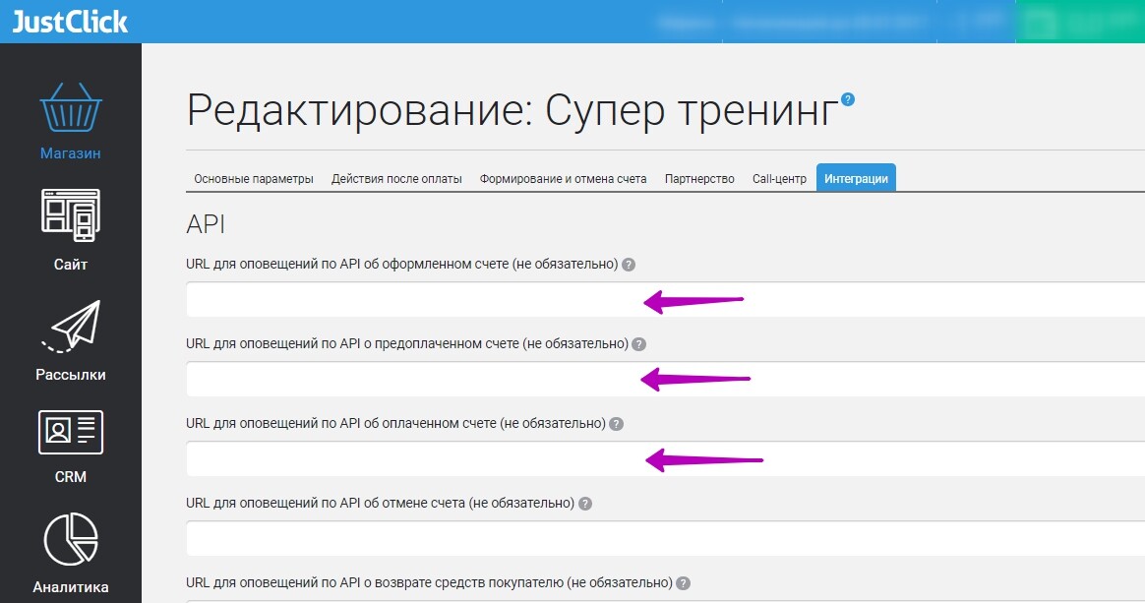1145x603 pixels.
Task: Click help icon for предоплаченном счете URL
Action: click(x=639, y=344)
